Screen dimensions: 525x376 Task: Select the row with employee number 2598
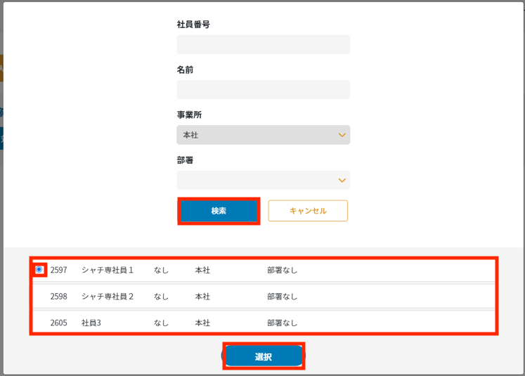59,297
